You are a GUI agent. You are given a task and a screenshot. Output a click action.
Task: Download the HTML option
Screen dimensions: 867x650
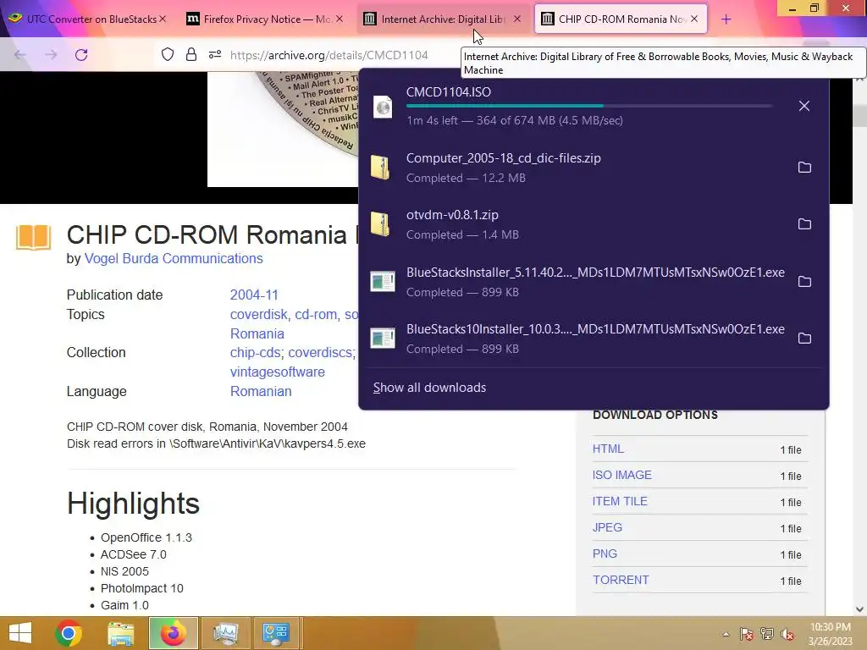[x=608, y=449]
